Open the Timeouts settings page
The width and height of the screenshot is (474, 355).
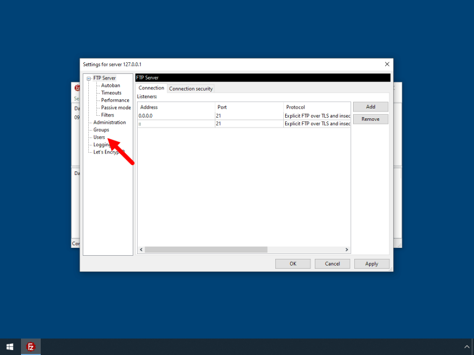111,93
